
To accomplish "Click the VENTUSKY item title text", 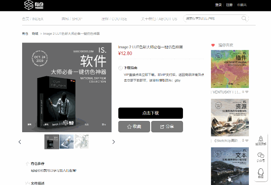I will (x=227, y=92).
